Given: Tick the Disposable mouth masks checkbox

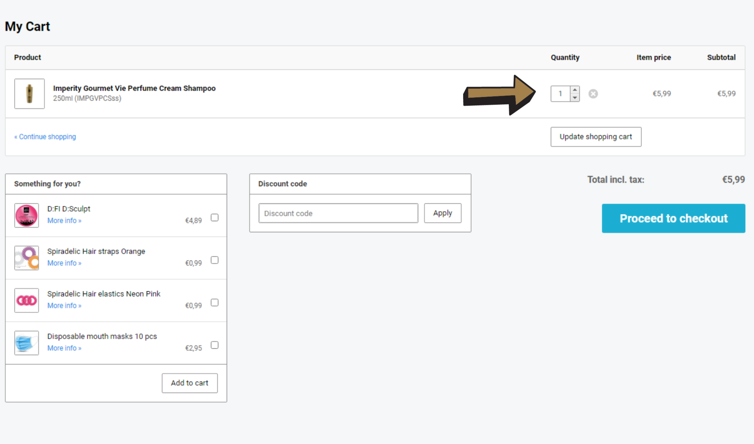Looking at the screenshot, I should click(215, 345).
